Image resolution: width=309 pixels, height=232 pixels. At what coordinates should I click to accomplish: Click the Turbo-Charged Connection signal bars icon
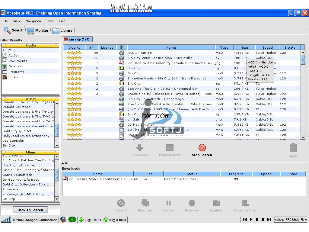tap(6, 220)
